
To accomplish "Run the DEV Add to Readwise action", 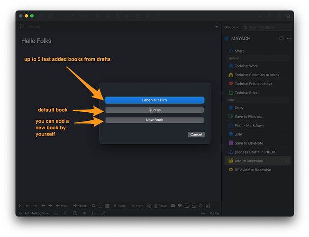I will 257,170.
